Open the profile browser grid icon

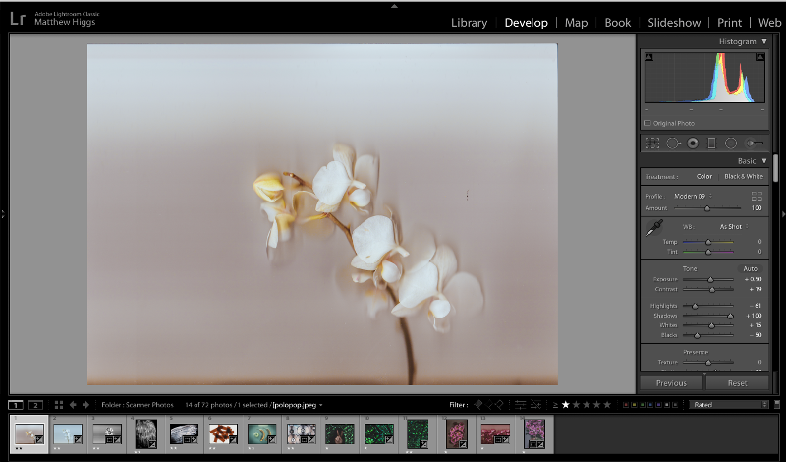(757, 196)
